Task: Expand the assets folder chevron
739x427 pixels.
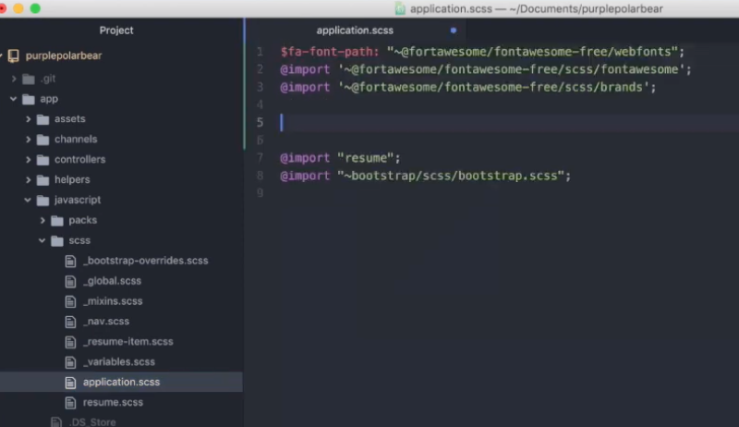Action: (28, 119)
